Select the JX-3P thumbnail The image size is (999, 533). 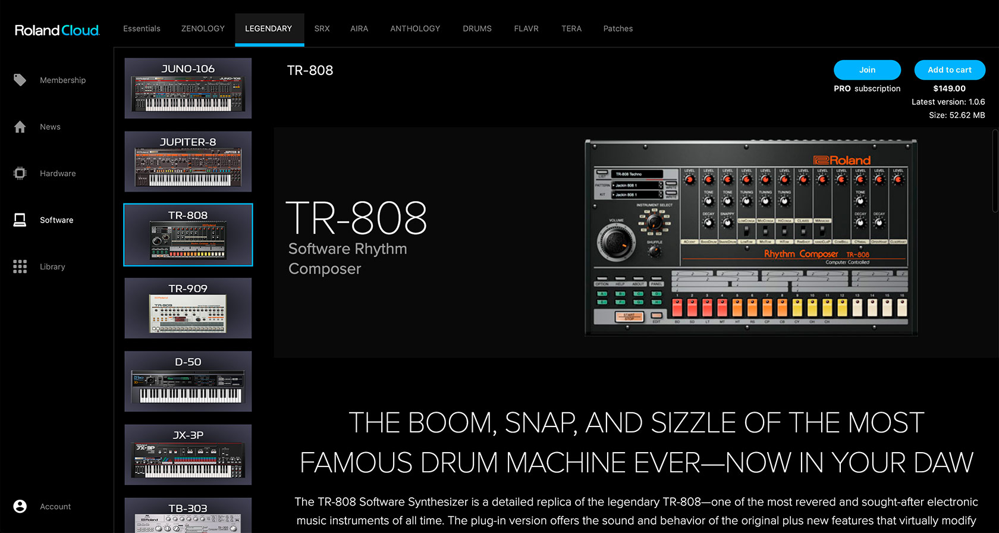(x=188, y=454)
